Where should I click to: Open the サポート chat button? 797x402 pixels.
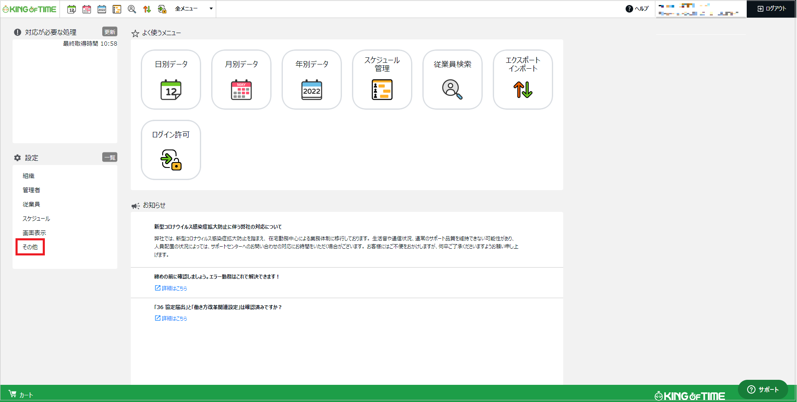763,389
